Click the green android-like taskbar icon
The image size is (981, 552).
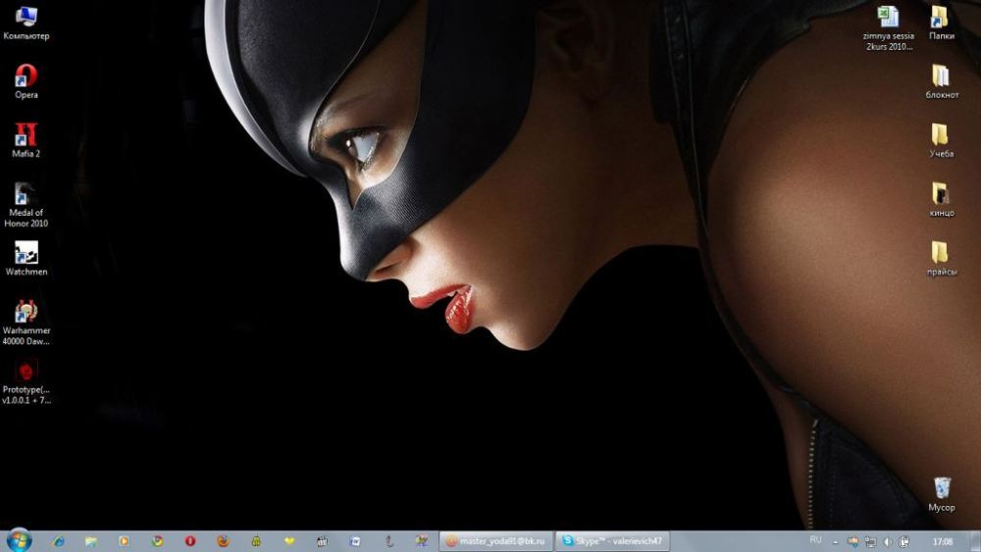tap(256, 541)
